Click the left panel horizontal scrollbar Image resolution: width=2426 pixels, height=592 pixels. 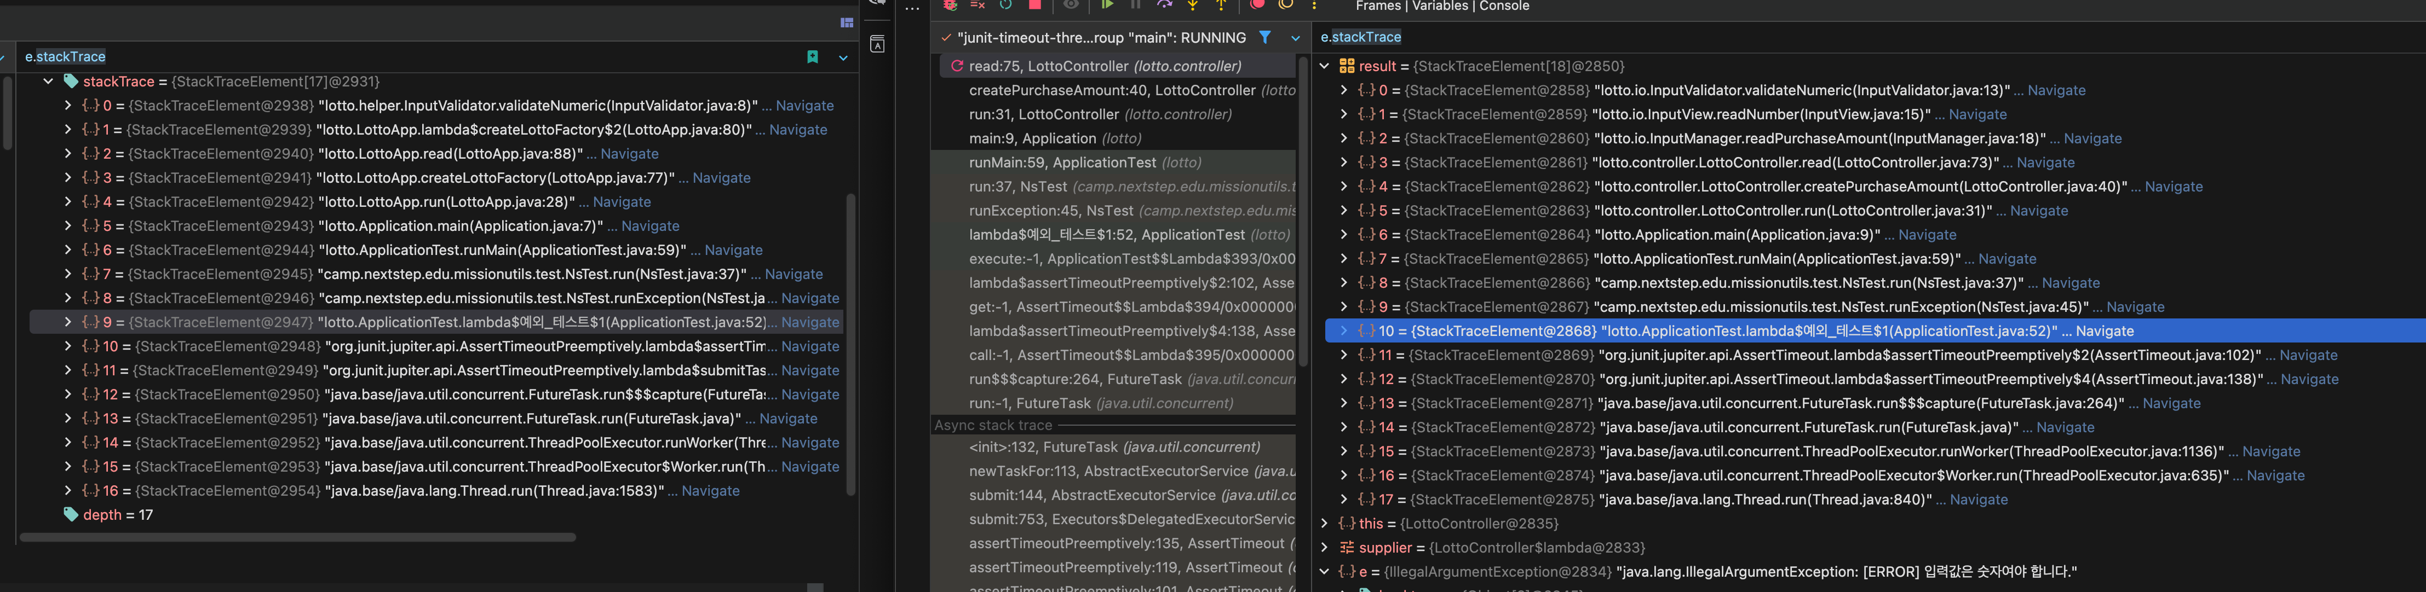297,537
